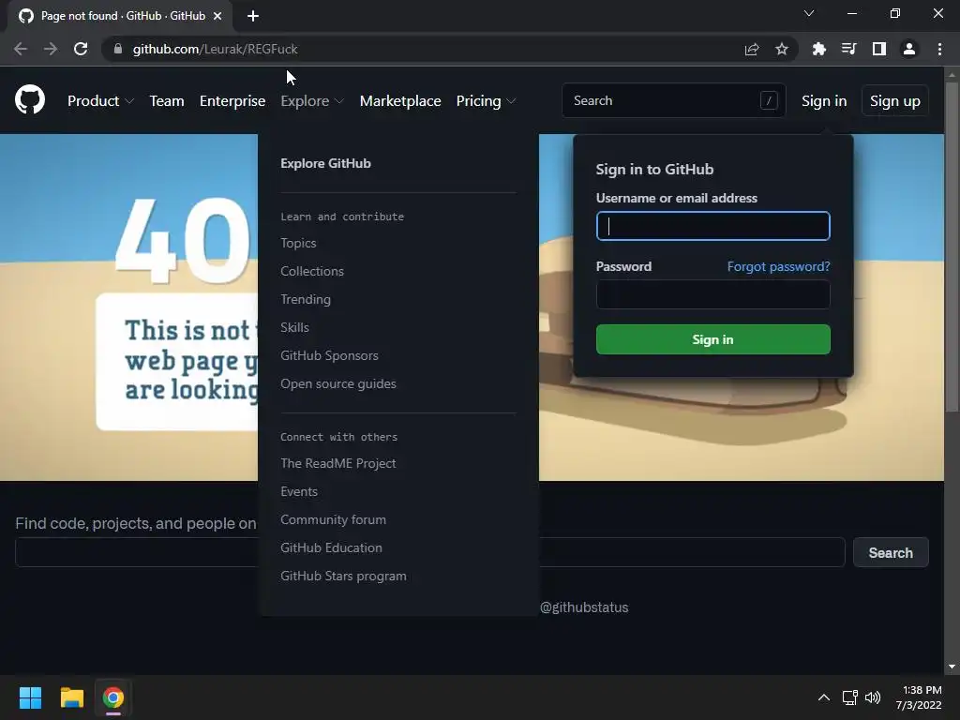Select Skills in Explore menu
Image resolution: width=960 pixels, height=720 pixels.
click(294, 327)
